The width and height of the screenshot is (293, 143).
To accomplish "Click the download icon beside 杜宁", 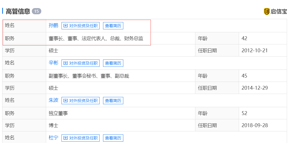I will [66, 138].
